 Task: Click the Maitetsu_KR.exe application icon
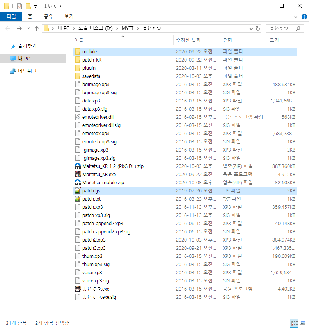tap(78, 174)
